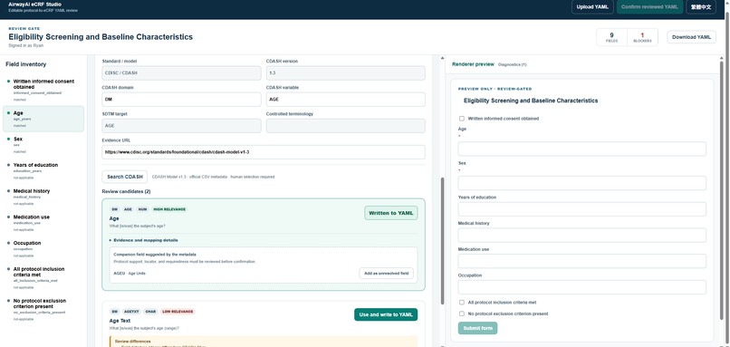Select All protocol inclusion criteria met item
This screenshot has width=730, height=347.
click(x=43, y=277)
